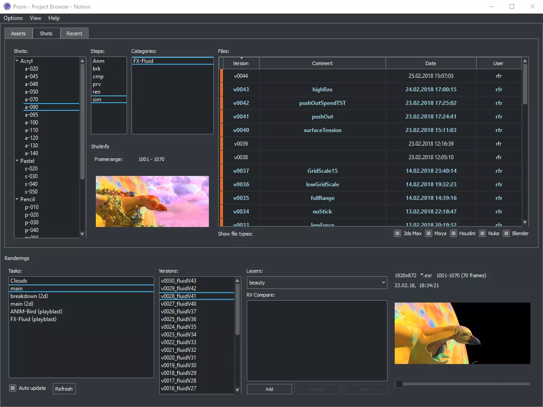Switch to the Assets tab
The width and height of the screenshot is (543, 407).
click(x=19, y=33)
